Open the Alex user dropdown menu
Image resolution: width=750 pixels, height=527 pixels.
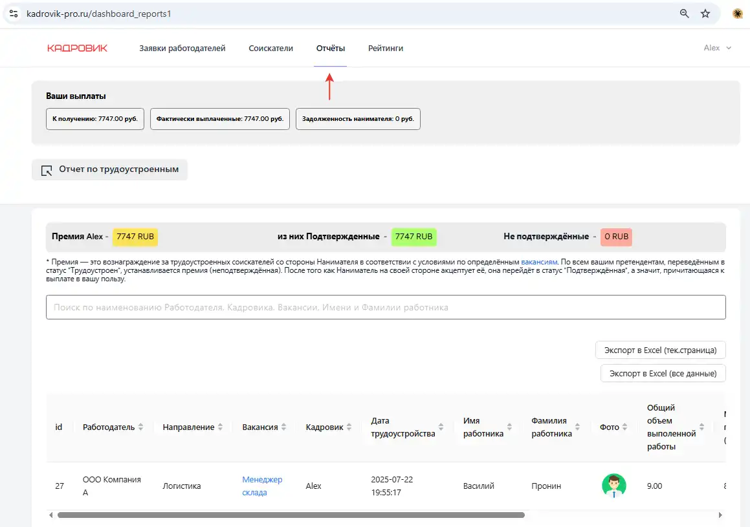pos(717,48)
